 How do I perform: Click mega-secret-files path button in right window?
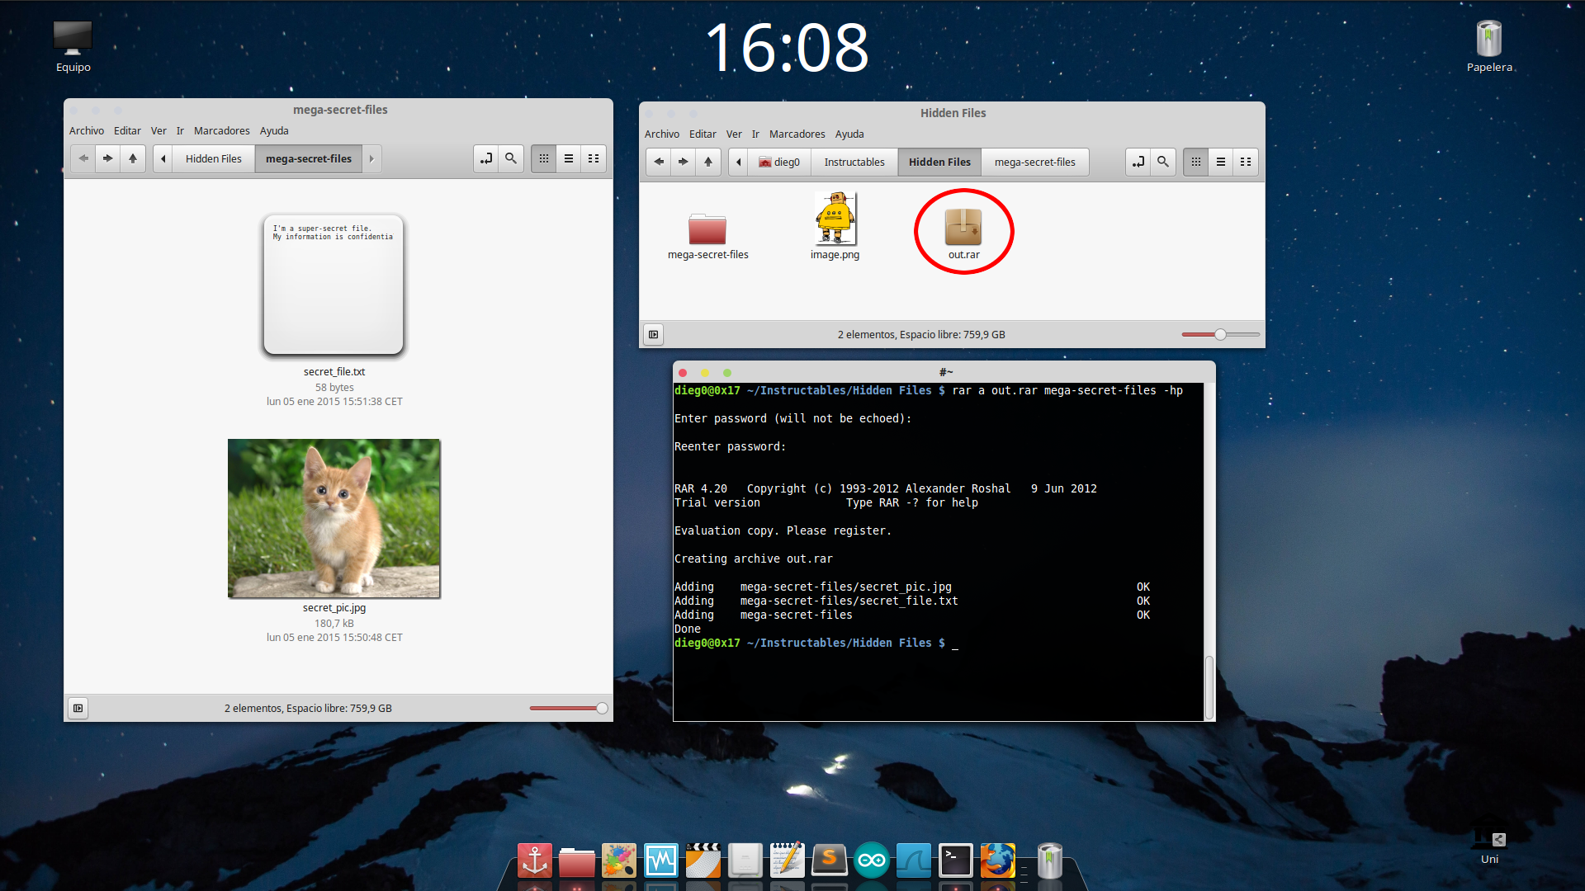point(1034,162)
